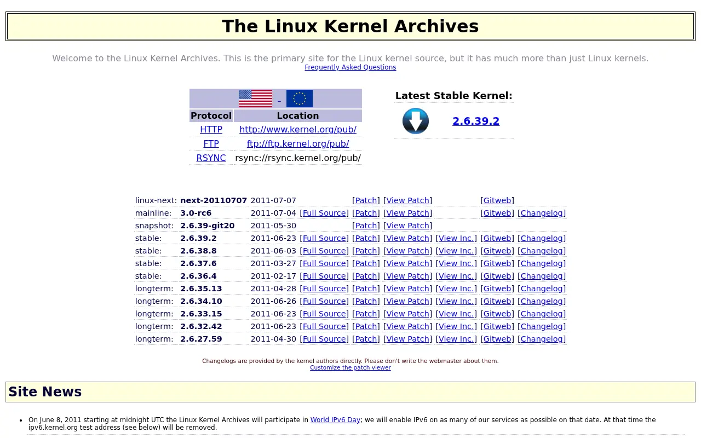Download Full Source for stable 2.6.36.4
The width and height of the screenshot is (701, 438).
click(x=324, y=276)
